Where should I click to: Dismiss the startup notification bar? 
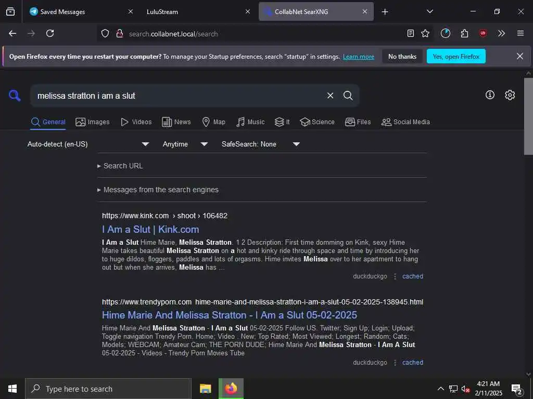pos(520,56)
